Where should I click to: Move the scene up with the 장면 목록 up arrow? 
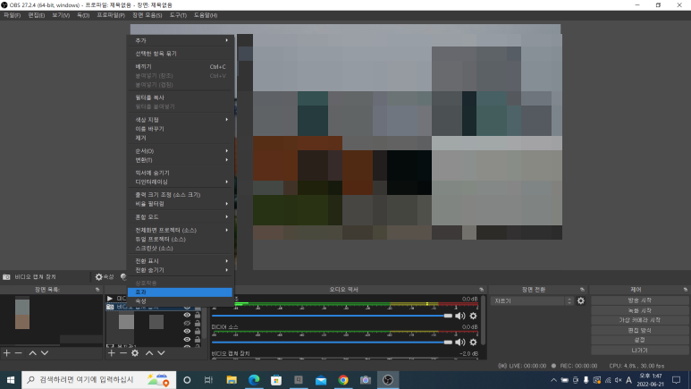(x=32, y=353)
